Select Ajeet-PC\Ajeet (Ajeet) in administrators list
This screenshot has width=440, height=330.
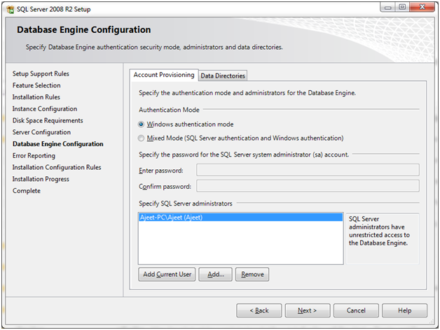click(241, 217)
